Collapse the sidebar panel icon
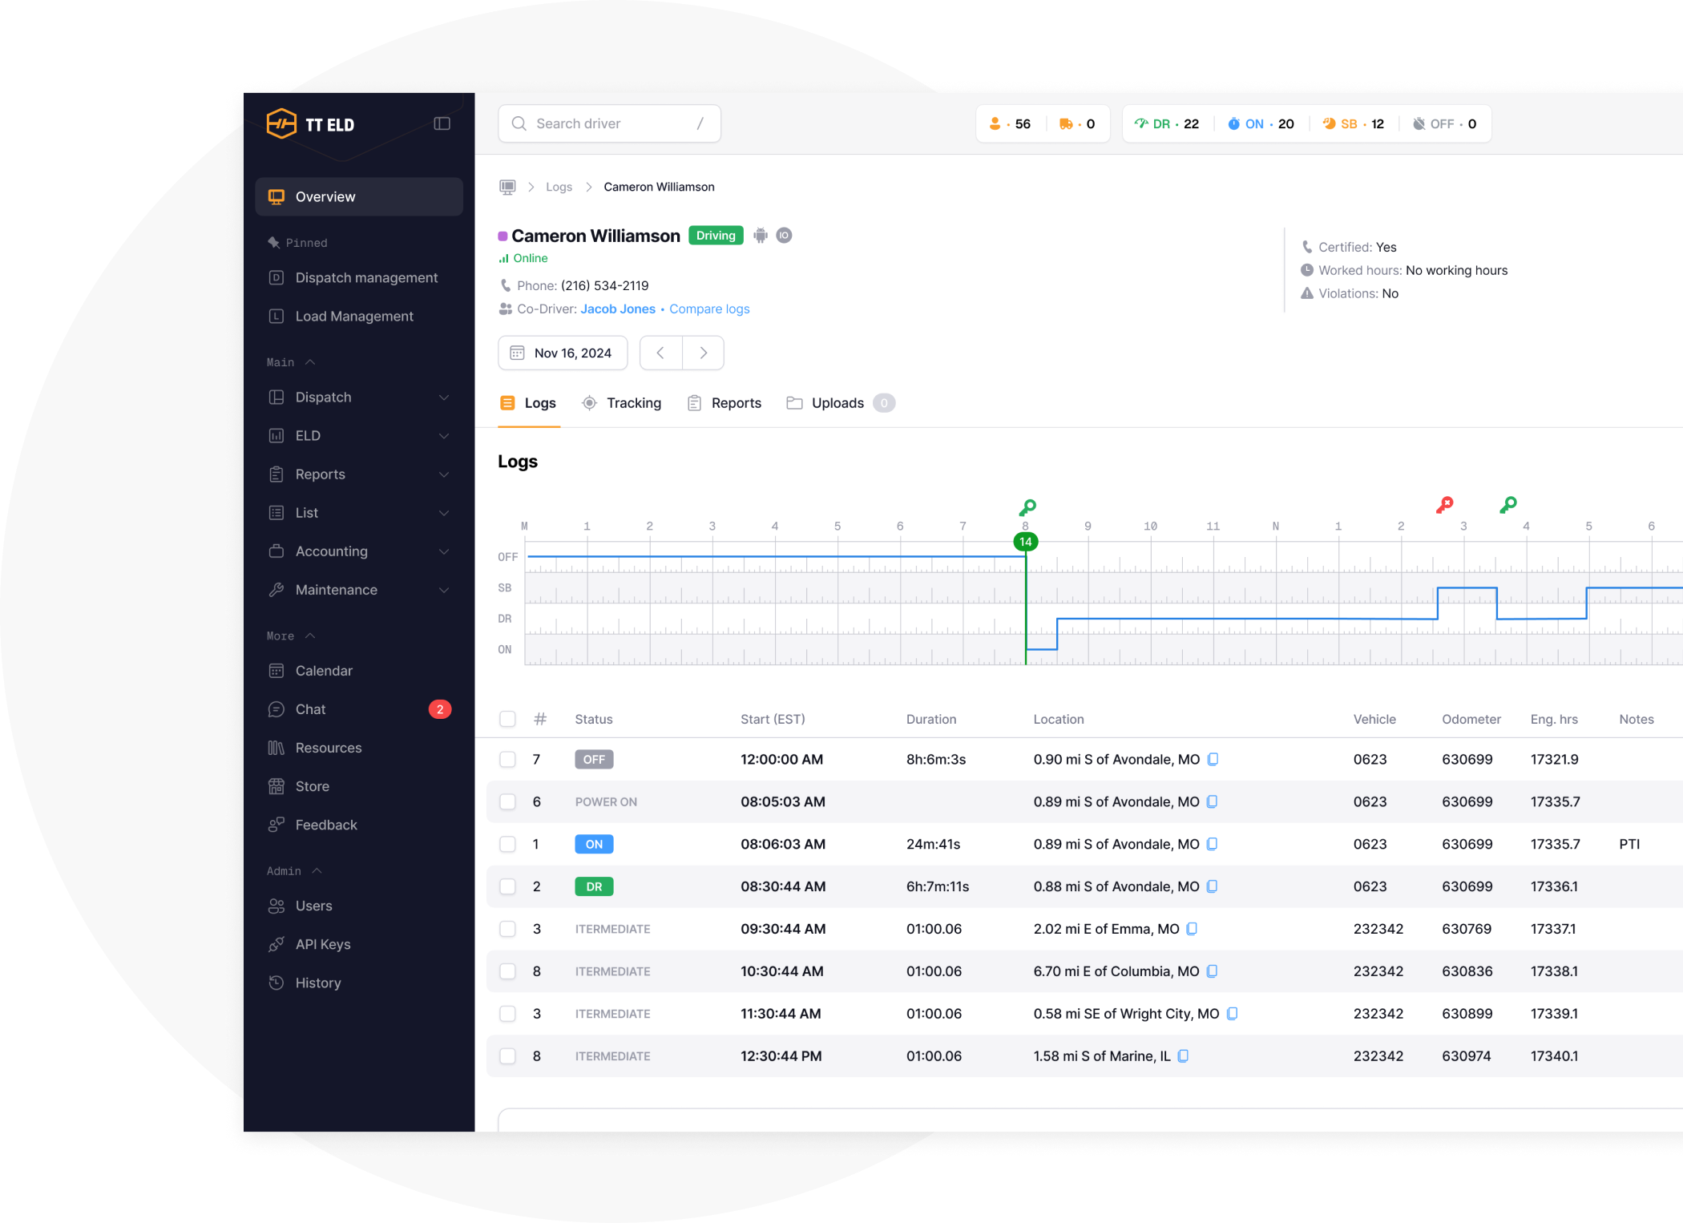The image size is (1683, 1223). [x=442, y=123]
